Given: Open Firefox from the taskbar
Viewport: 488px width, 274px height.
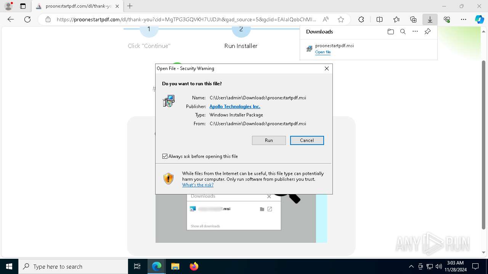Looking at the screenshot, I should point(194,266).
